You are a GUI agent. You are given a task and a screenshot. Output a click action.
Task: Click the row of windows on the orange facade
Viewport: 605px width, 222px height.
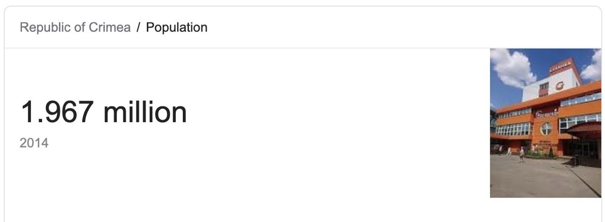(514, 129)
